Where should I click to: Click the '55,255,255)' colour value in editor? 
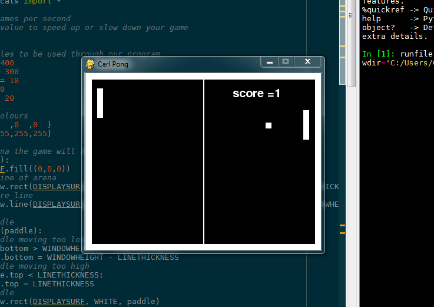pos(25,134)
